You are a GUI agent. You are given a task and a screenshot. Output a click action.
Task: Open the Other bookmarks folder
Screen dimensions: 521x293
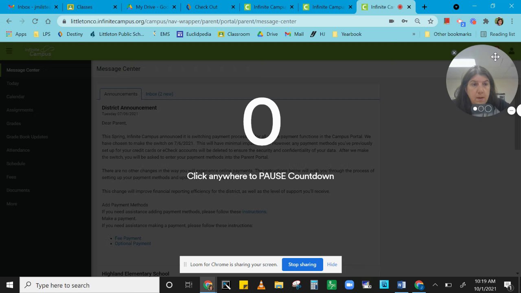448,34
